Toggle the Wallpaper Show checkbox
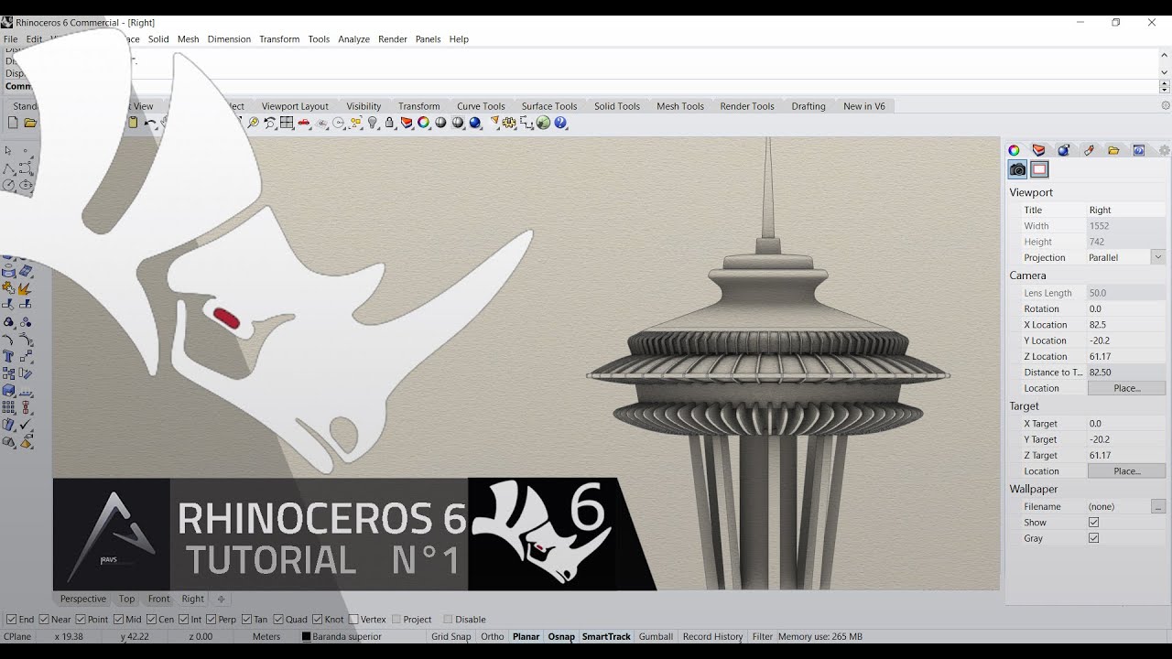The height and width of the screenshot is (659, 1172). tap(1093, 523)
